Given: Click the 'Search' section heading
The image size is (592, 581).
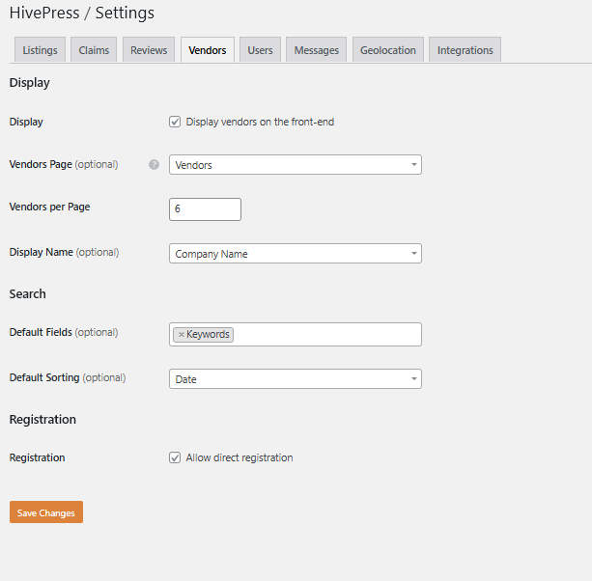Looking at the screenshot, I should pos(28,294).
